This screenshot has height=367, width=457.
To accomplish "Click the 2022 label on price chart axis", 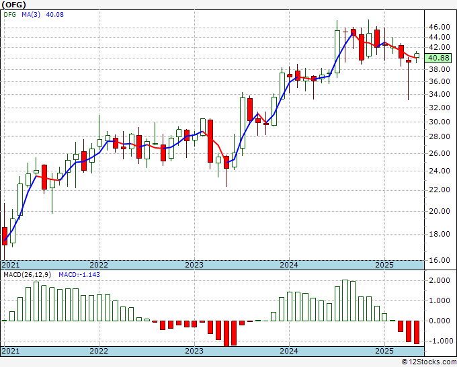I will 99,265.
